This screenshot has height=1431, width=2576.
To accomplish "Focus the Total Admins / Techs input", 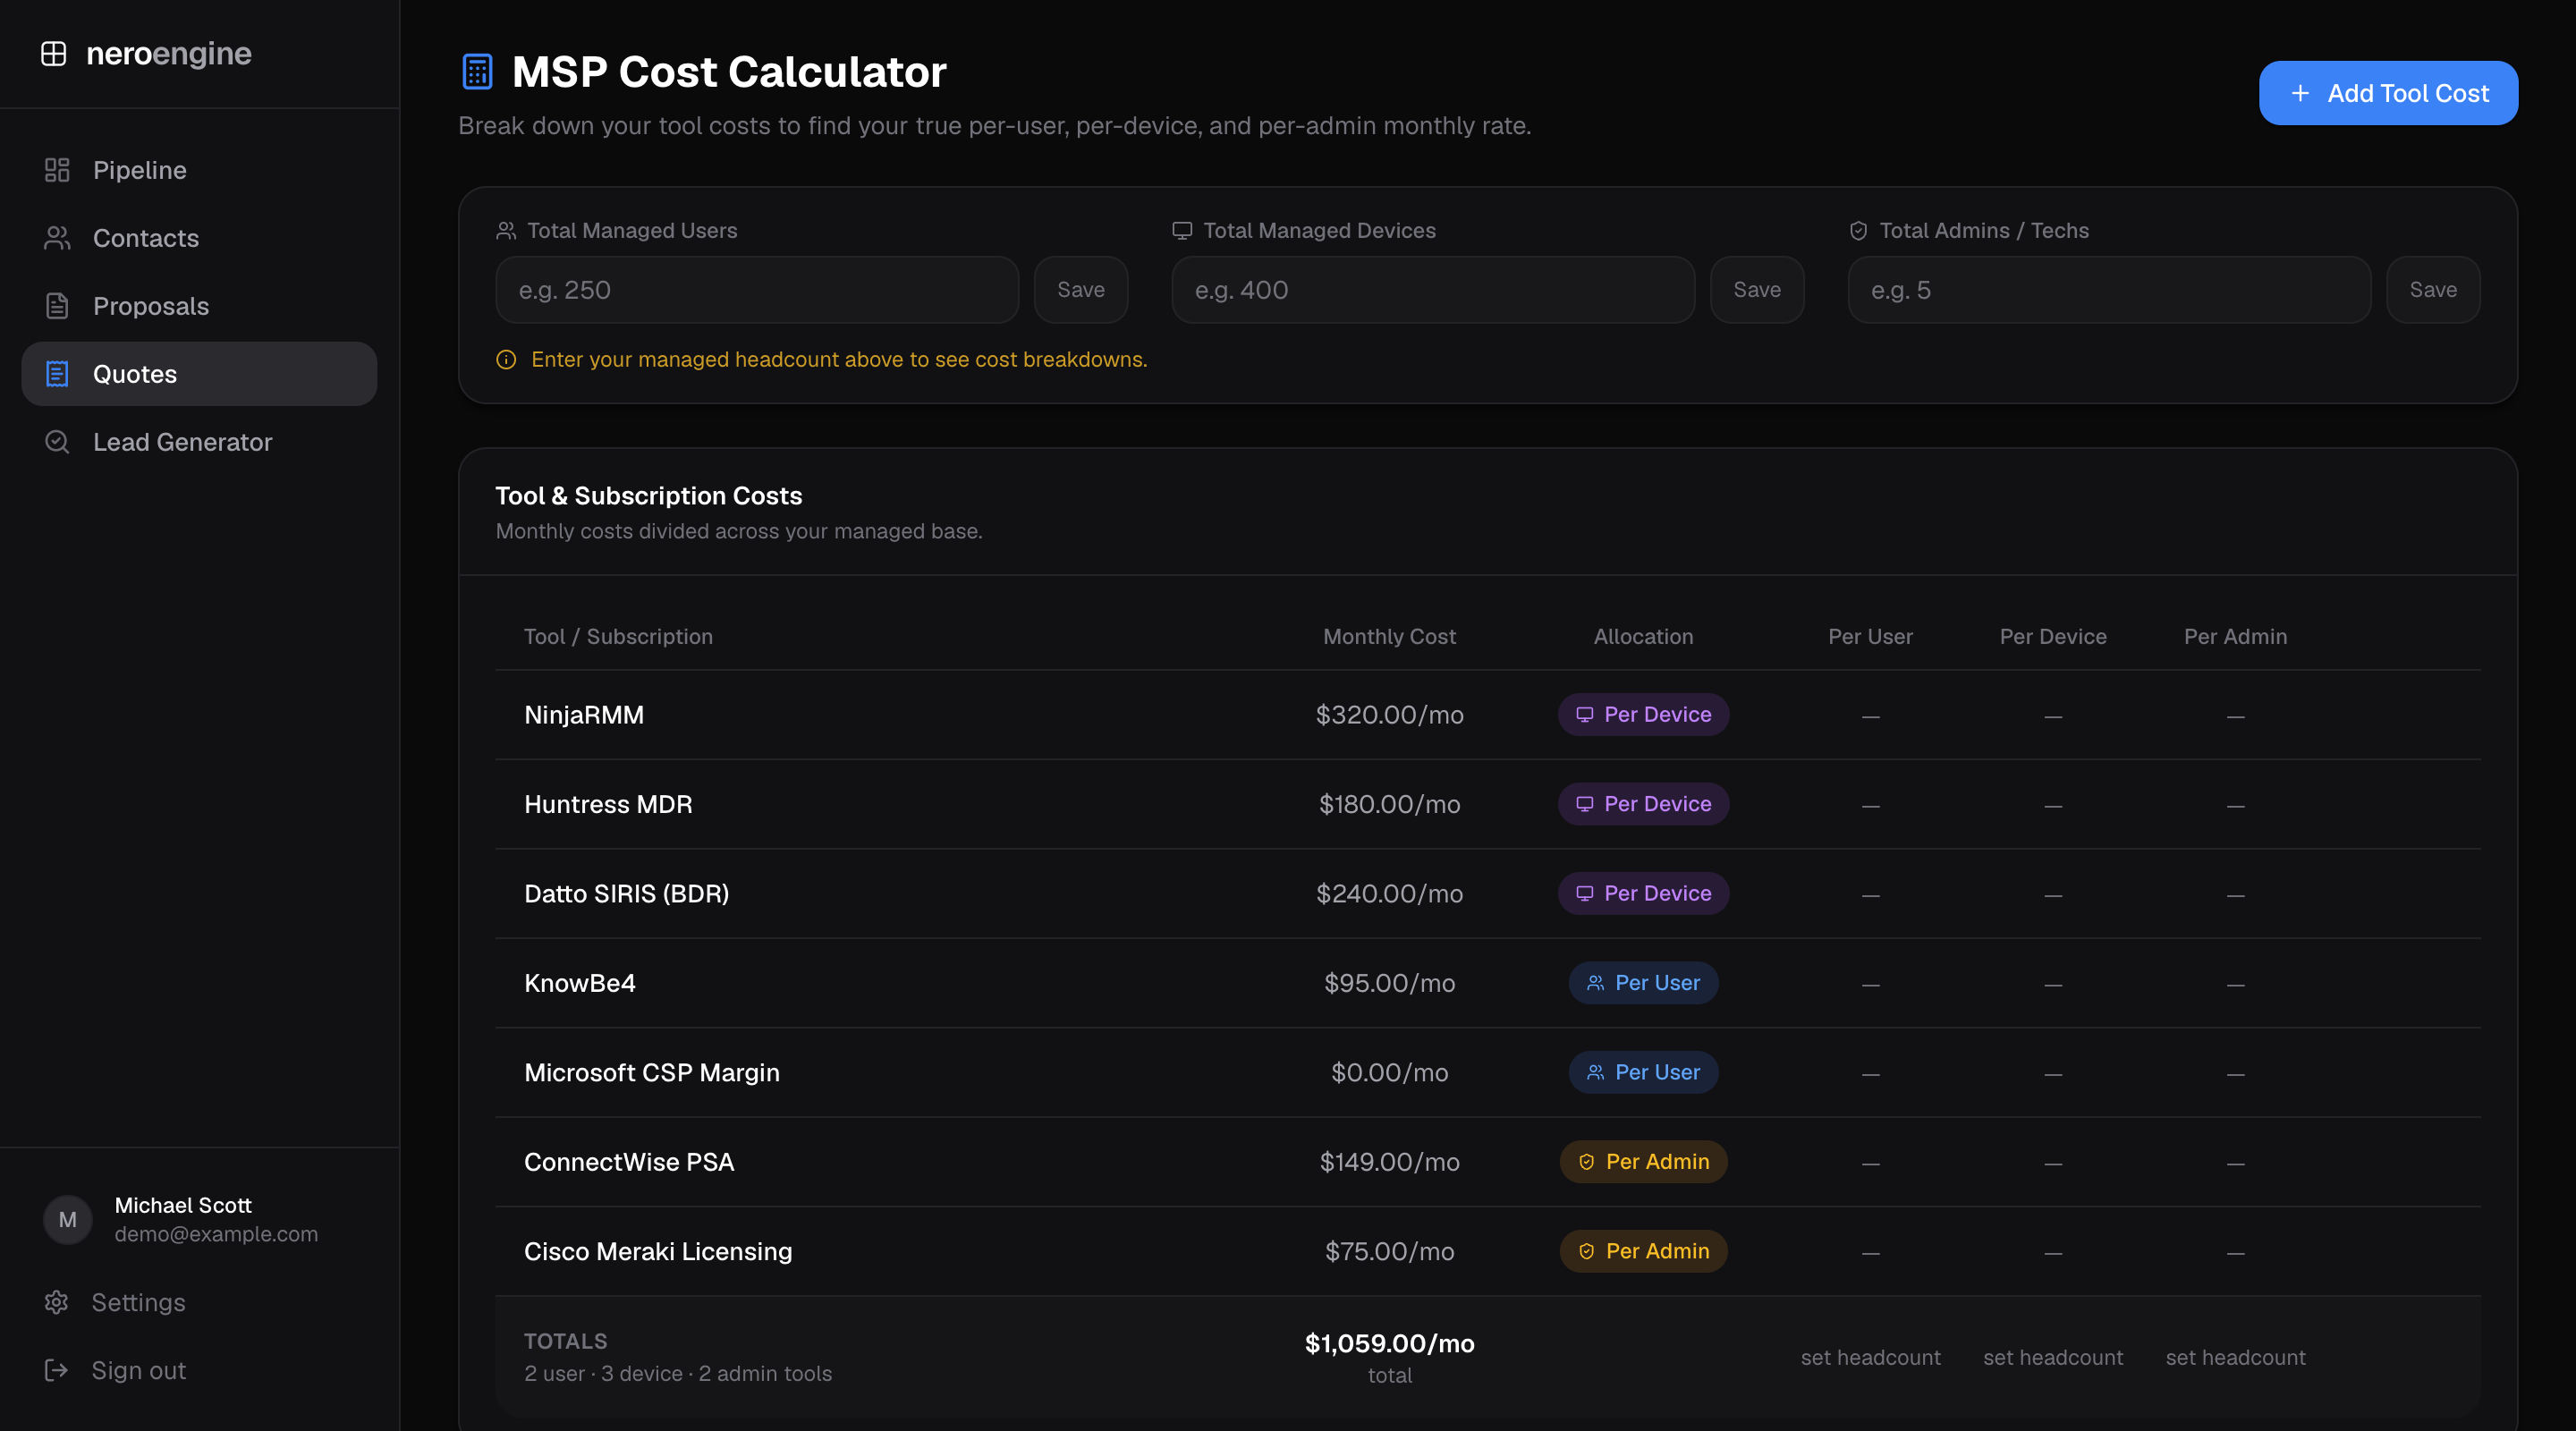I will [x=2109, y=290].
